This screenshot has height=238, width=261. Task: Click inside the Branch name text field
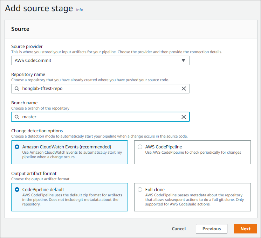pyautogui.click(x=98, y=117)
